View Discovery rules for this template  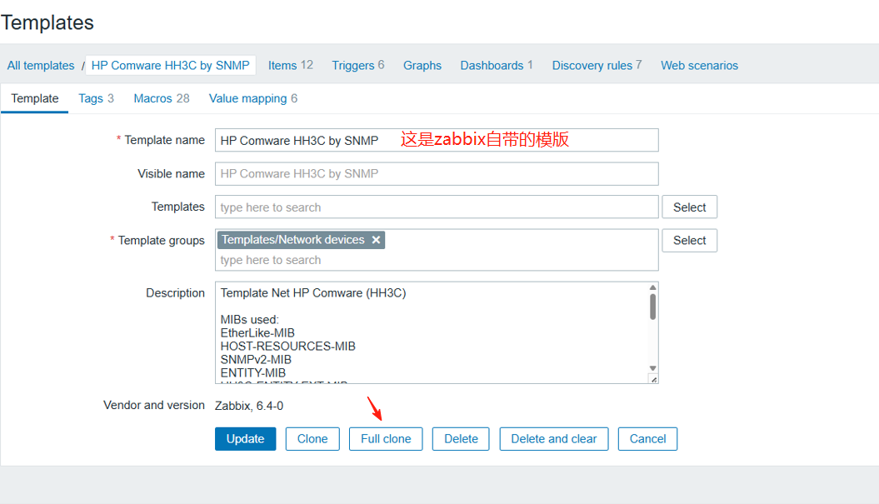coord(592,66)
